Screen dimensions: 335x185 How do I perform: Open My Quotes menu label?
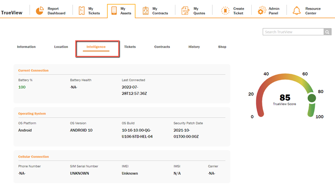click(x=199, y=11)
